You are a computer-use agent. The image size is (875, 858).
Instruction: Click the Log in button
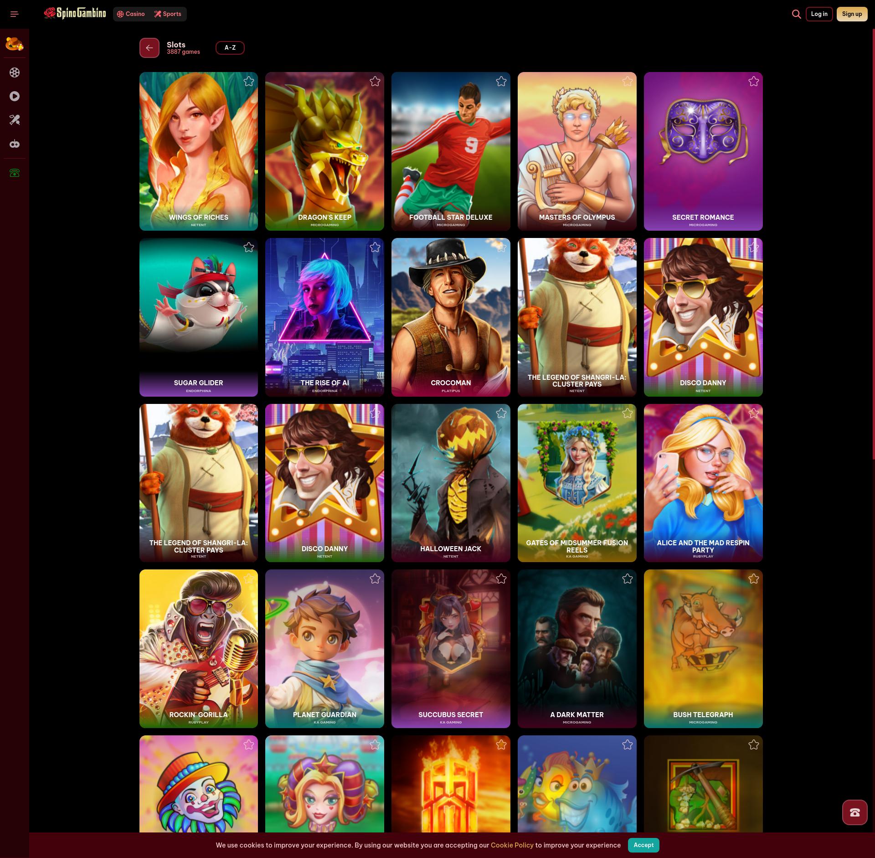[819, 14]
